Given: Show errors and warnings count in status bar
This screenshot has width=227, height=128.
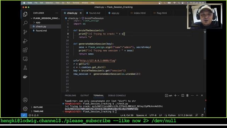Looking at the screenshot, I should 34,115.
